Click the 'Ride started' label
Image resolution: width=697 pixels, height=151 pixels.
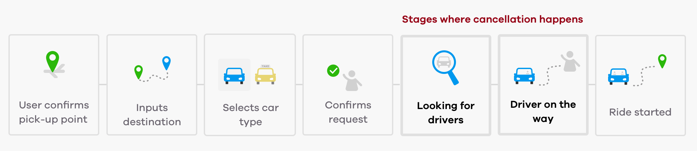point(640,112)
